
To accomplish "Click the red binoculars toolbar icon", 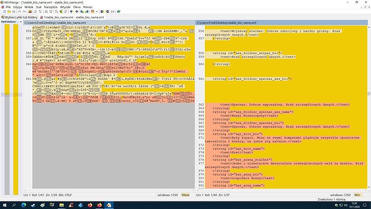I will (30, 11).
